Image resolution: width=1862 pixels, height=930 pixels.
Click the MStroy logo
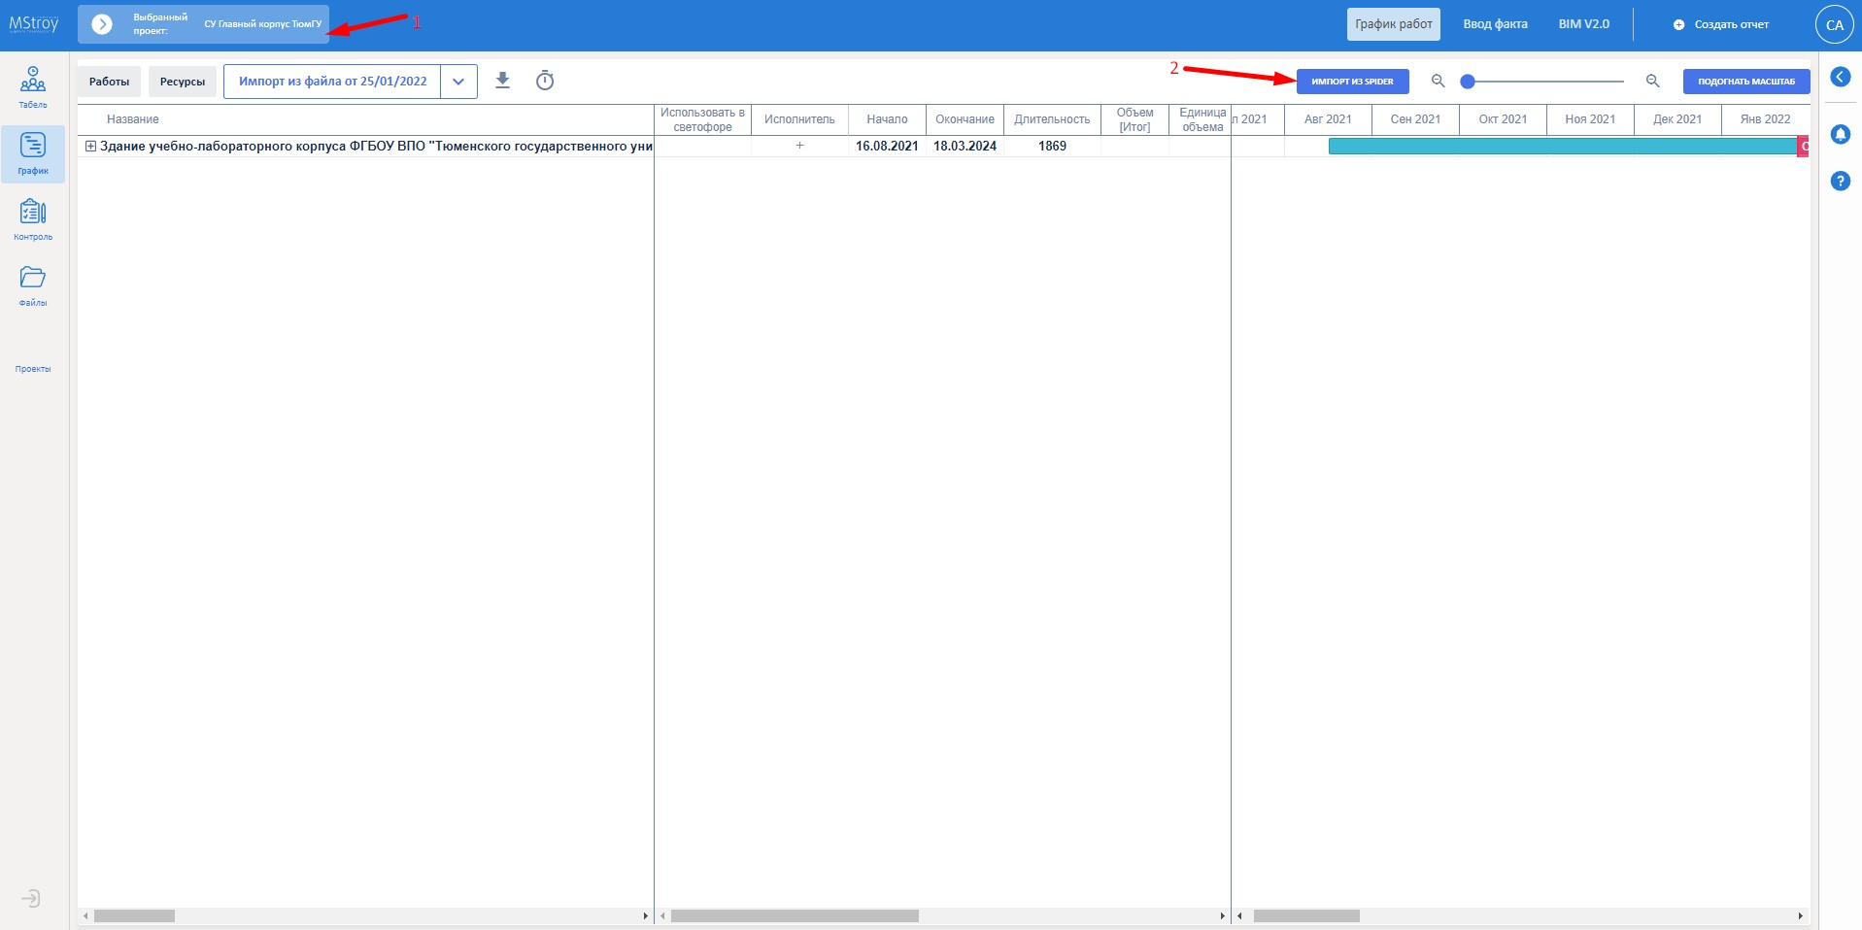coord(34,23)
